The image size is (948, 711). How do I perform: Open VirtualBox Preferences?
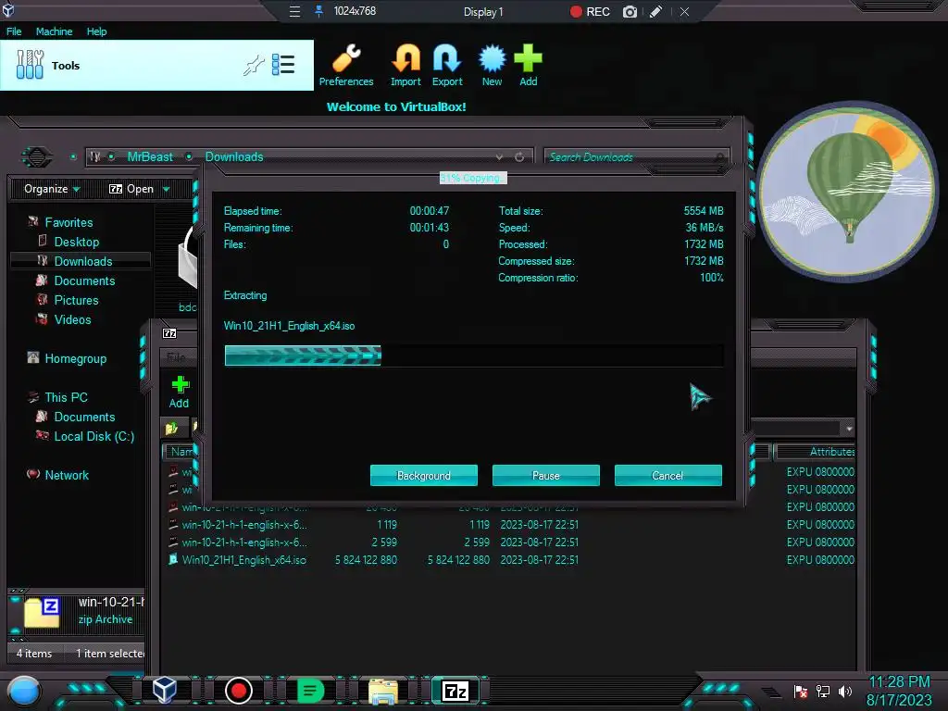346,66
